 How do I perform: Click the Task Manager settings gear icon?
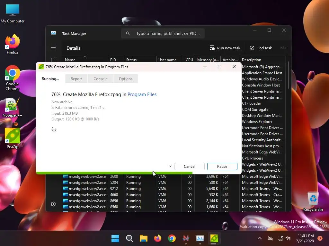click(53, 204)
